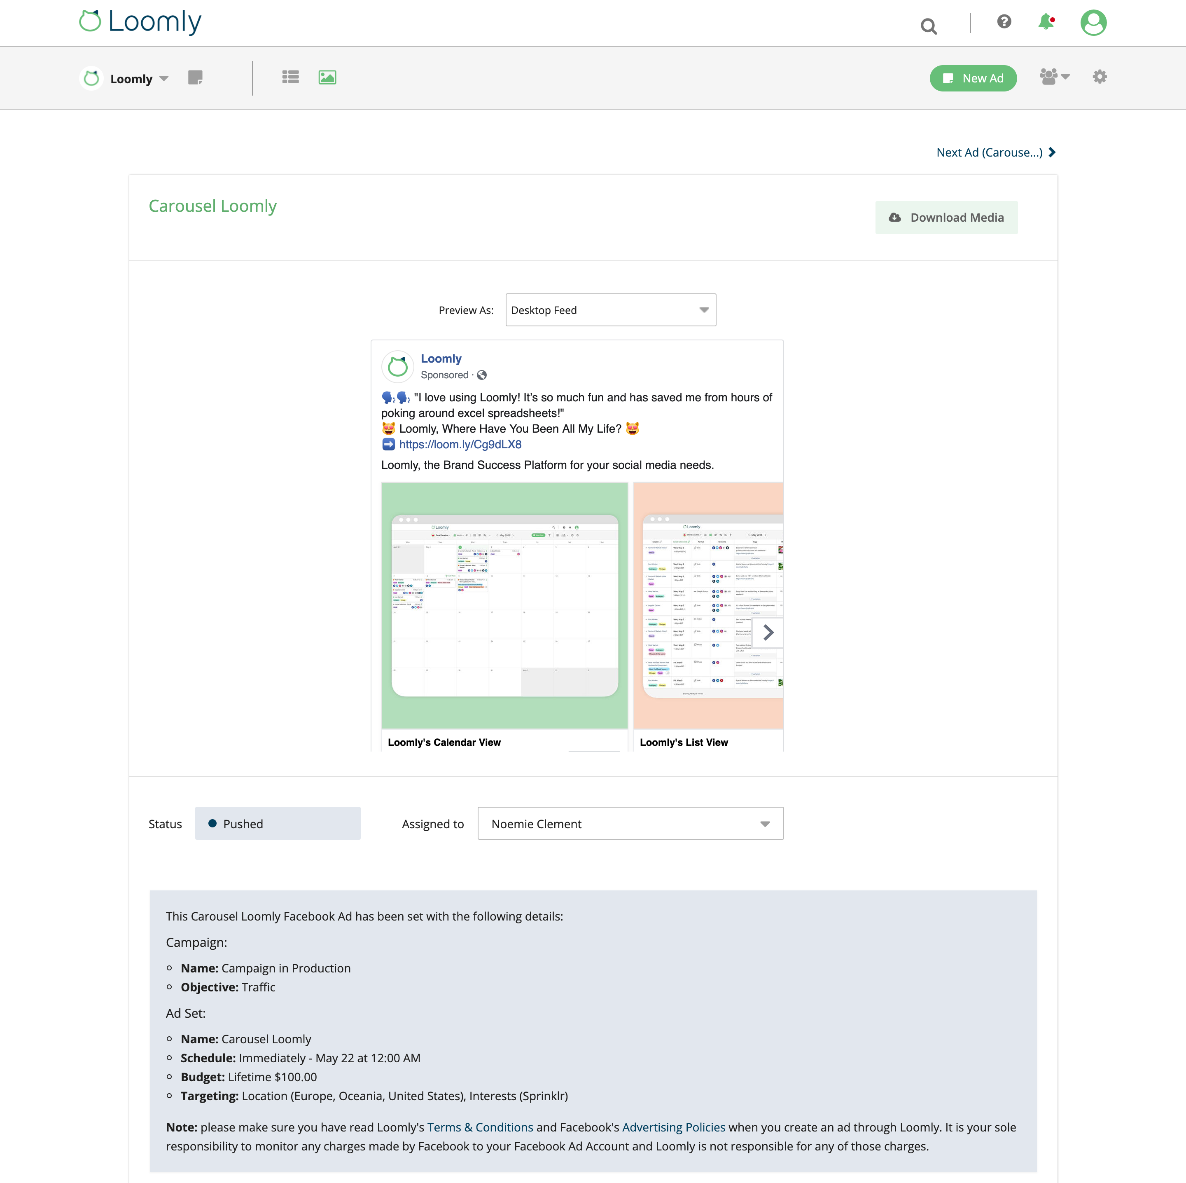1186x1183 pixels.
Task: Check notifications via the bell icon
Action: [1046, 22]
